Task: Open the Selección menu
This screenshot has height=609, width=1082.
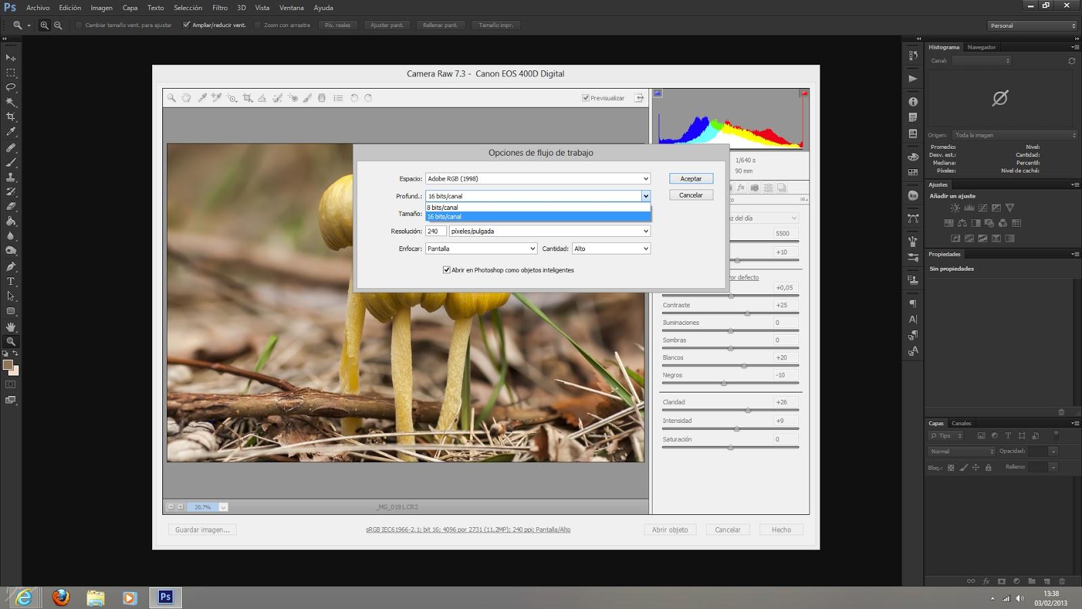Action: tap(188, 8)
